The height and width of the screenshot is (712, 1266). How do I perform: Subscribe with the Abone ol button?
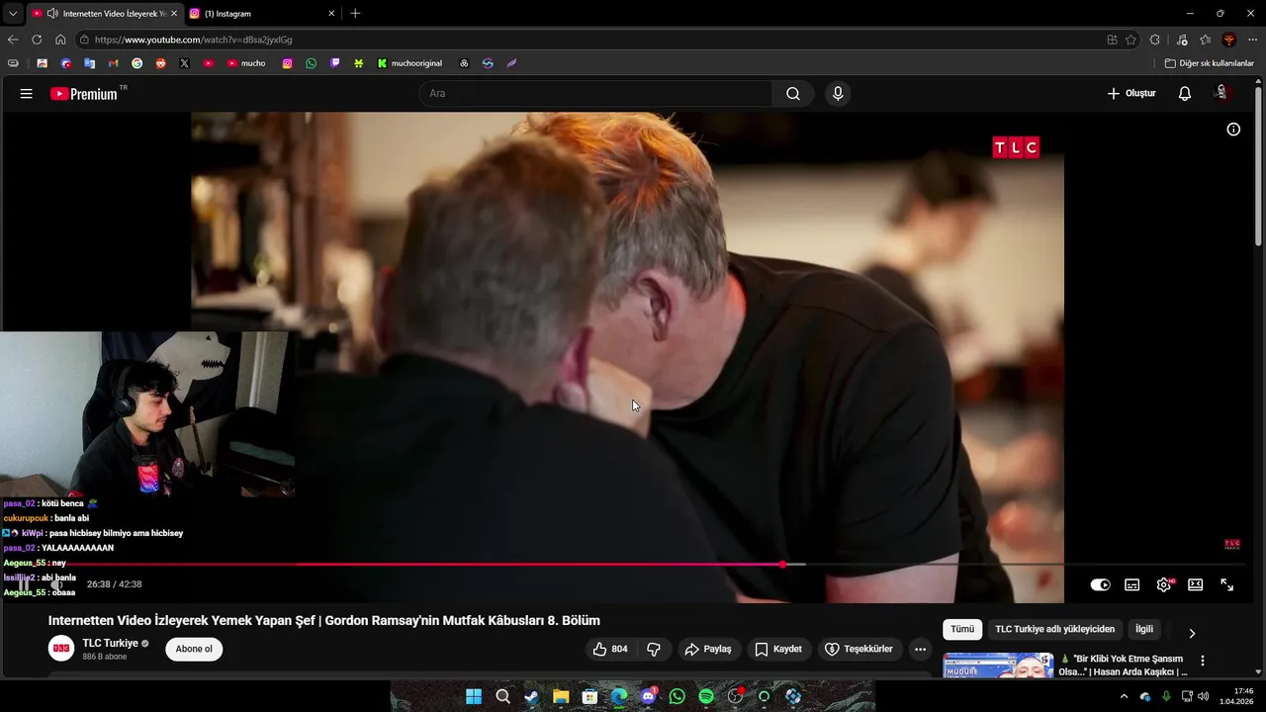tap(194, 649)
